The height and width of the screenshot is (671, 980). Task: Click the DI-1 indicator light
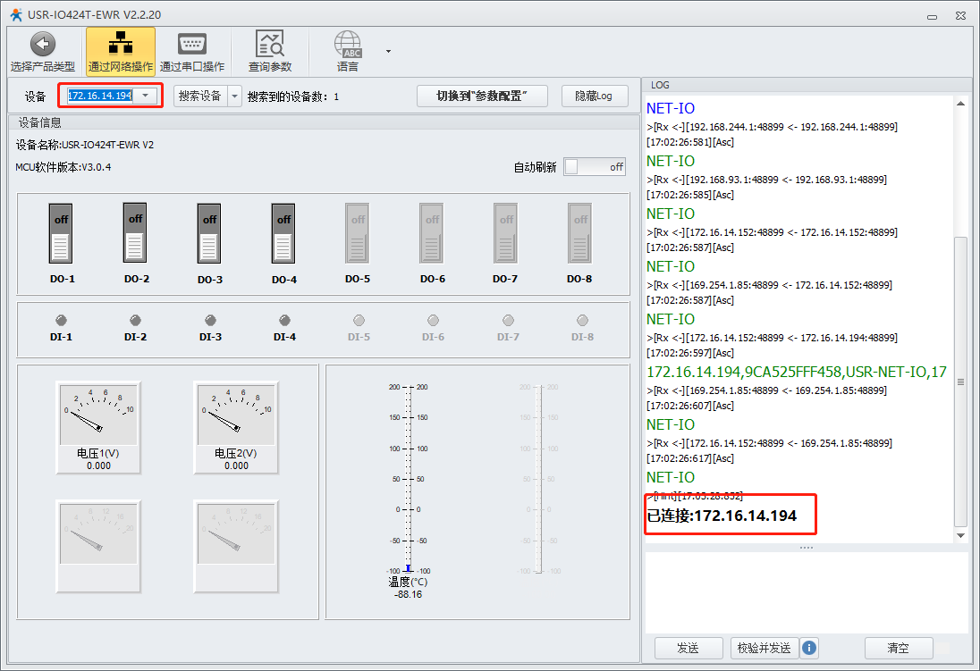tap(61, 321)
